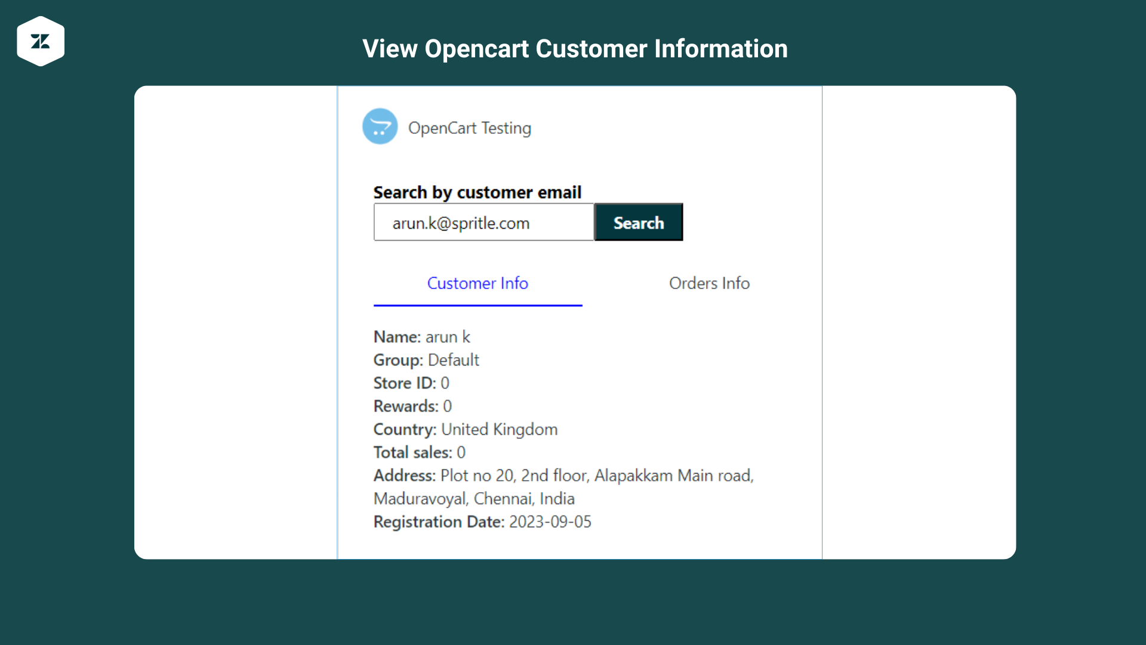
Task: Click the OpenCart cart logo icon
Action: click(380, 127)
